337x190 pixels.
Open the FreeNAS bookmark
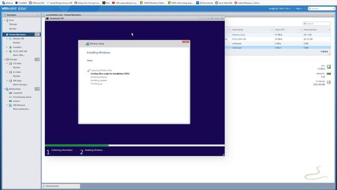tap(21, 3)
